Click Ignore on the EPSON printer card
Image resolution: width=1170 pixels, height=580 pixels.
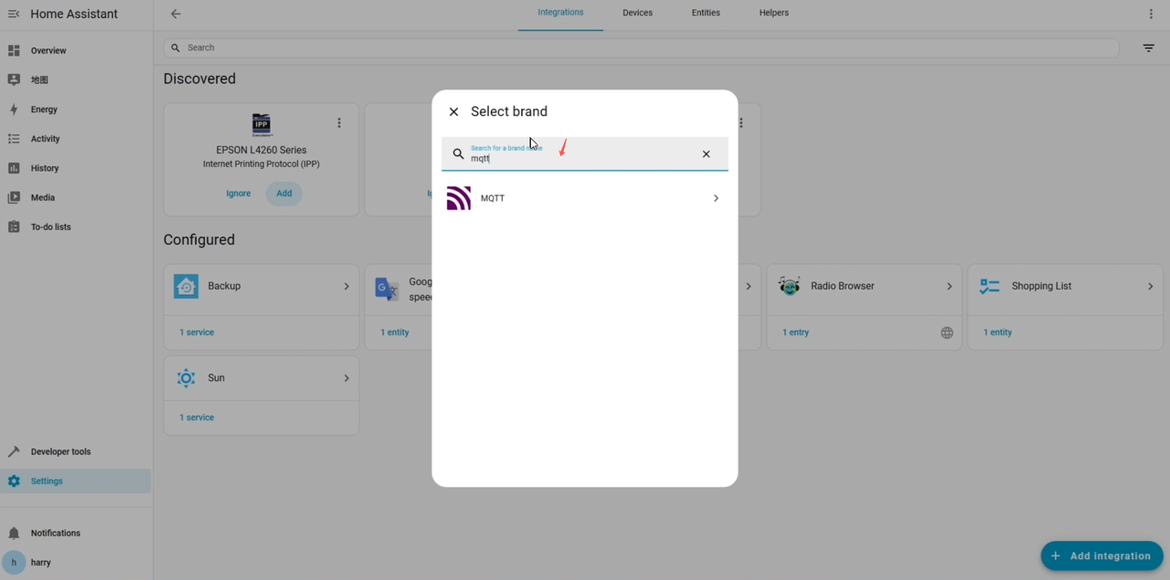(239, 194)
